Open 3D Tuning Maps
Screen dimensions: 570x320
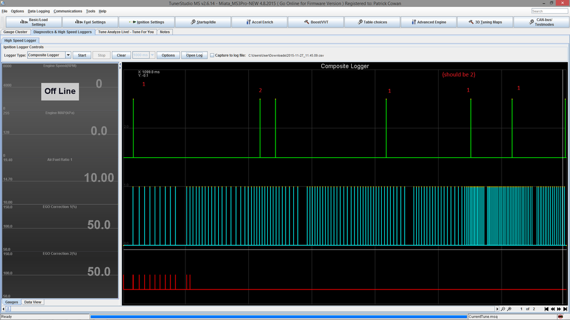click(484, 22)
